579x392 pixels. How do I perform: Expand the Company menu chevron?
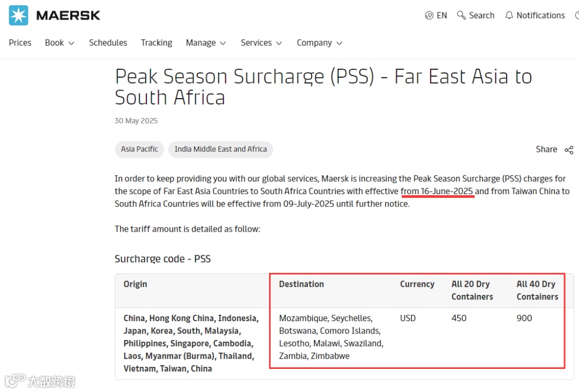click(339, 43)
